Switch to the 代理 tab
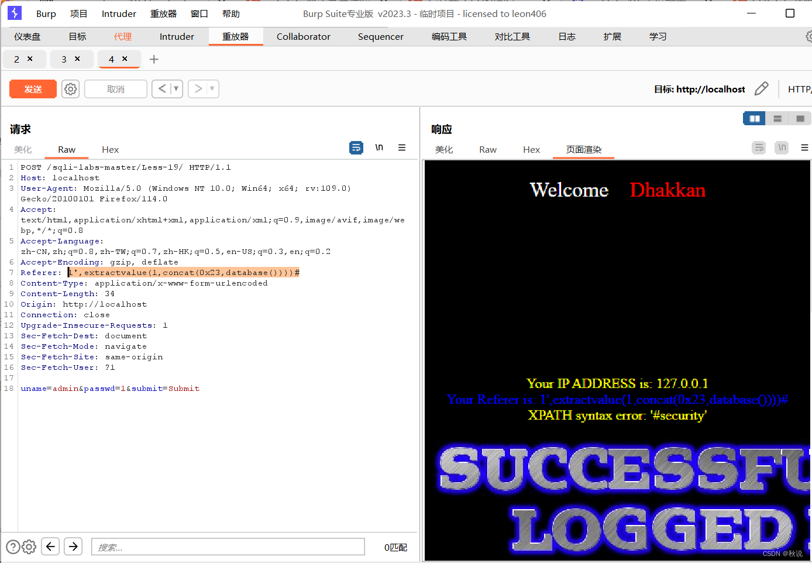812x563 pixels. (123, 36)
